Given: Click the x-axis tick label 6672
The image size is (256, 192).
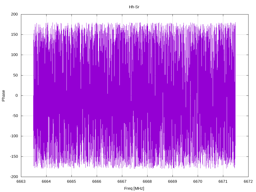Looking at the screenshot, I should (x=248, y=181).
